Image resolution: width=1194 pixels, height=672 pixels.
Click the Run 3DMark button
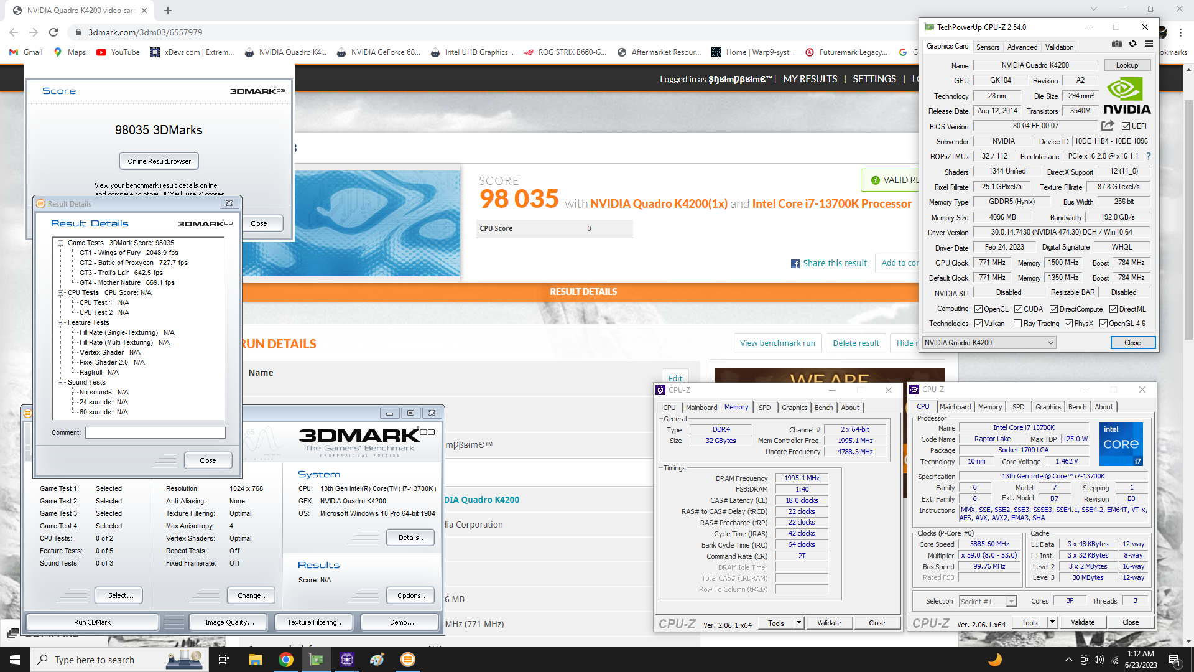92,622
